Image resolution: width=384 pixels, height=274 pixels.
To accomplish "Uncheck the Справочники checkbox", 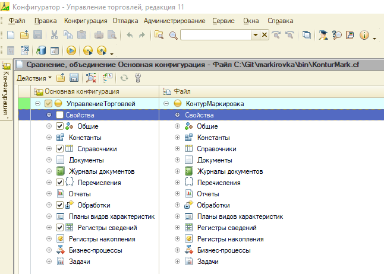I will 60,149.
